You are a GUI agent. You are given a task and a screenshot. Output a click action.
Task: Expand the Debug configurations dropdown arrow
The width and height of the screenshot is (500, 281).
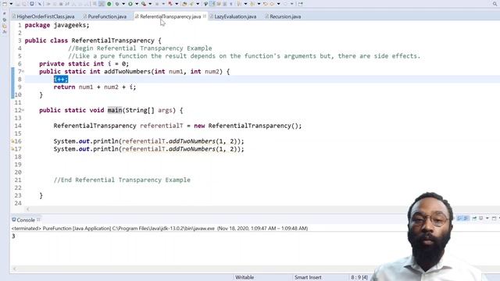click(123, 4)
